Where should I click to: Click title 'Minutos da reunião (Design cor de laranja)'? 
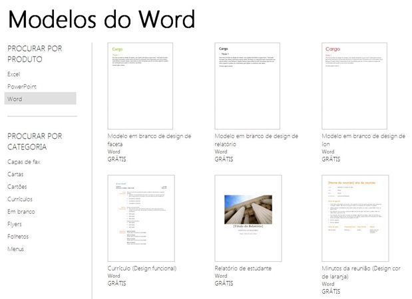click(361, 272)
